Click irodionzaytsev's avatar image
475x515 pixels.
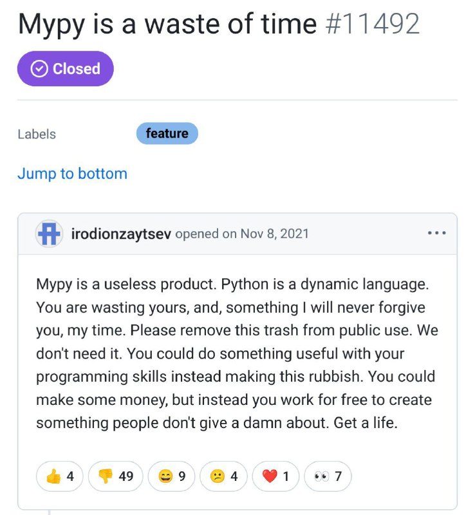tap(50, 234)
